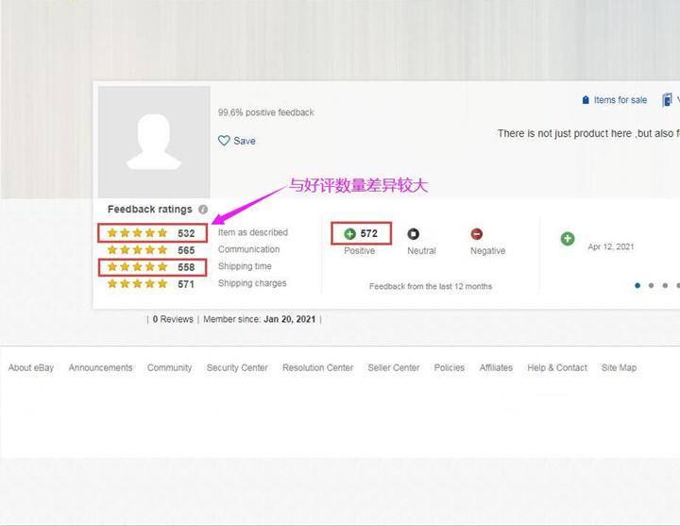Open Policies footer link
680x526 pixels.
tap(450, 367)
